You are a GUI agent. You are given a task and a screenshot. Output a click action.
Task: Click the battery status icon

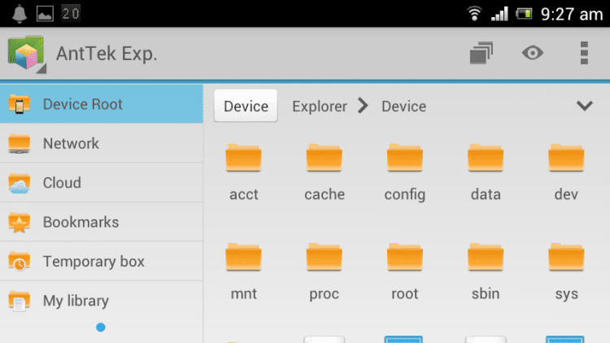coord(524,14)
